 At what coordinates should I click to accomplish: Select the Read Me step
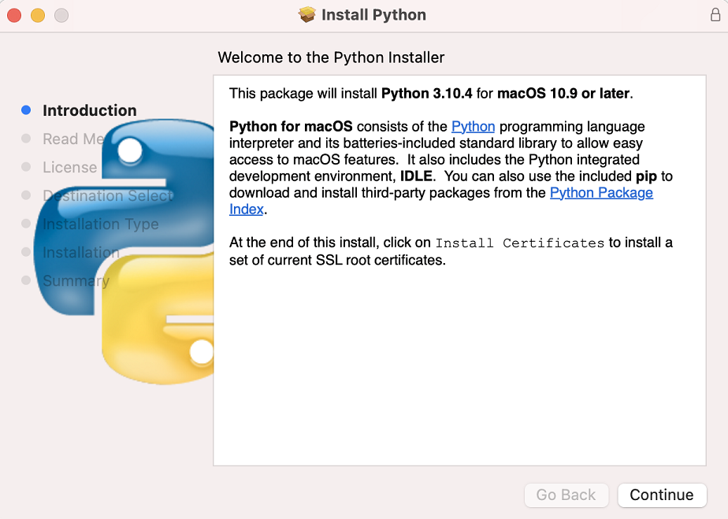pyautogui.click(x=73, y=139)
